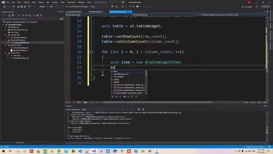Open the Debug configuration dropdown
Image resolution: width=273 pixels, height=154 pixels.
43,7
